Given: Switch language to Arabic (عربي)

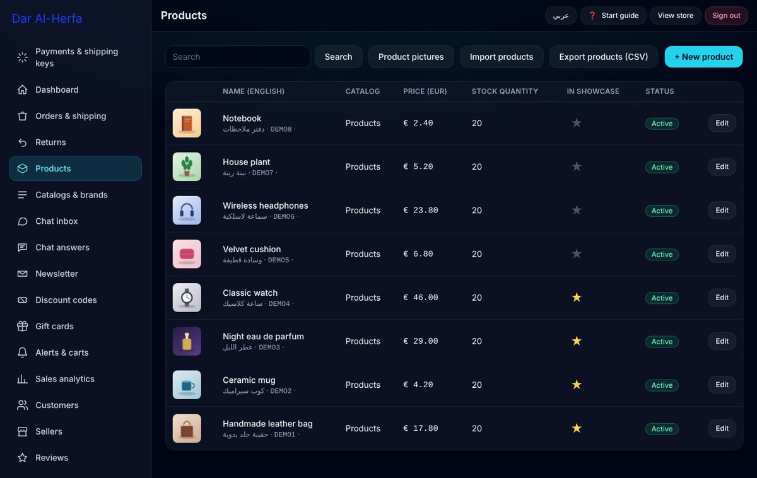Looking at the screenshot, I should point(561,16).
